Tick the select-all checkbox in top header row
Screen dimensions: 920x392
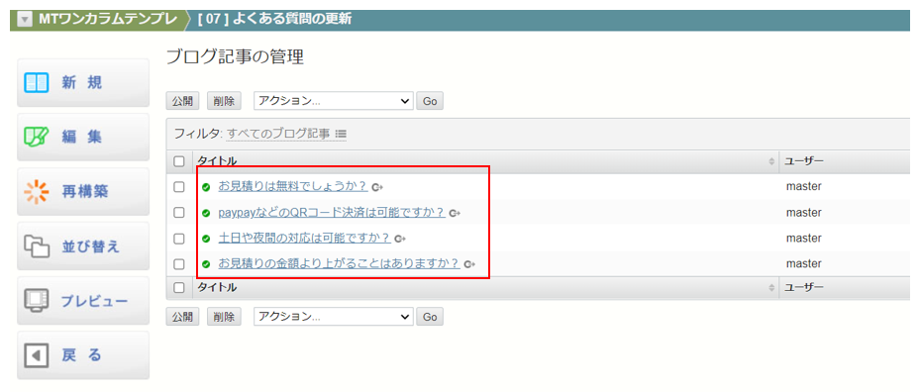click(179, 160)
